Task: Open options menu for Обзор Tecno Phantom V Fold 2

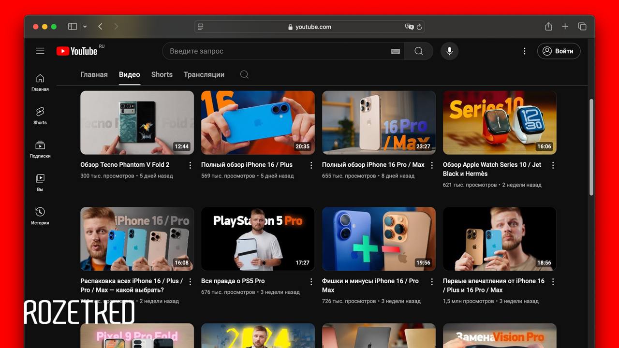Action: coord(190,165)
